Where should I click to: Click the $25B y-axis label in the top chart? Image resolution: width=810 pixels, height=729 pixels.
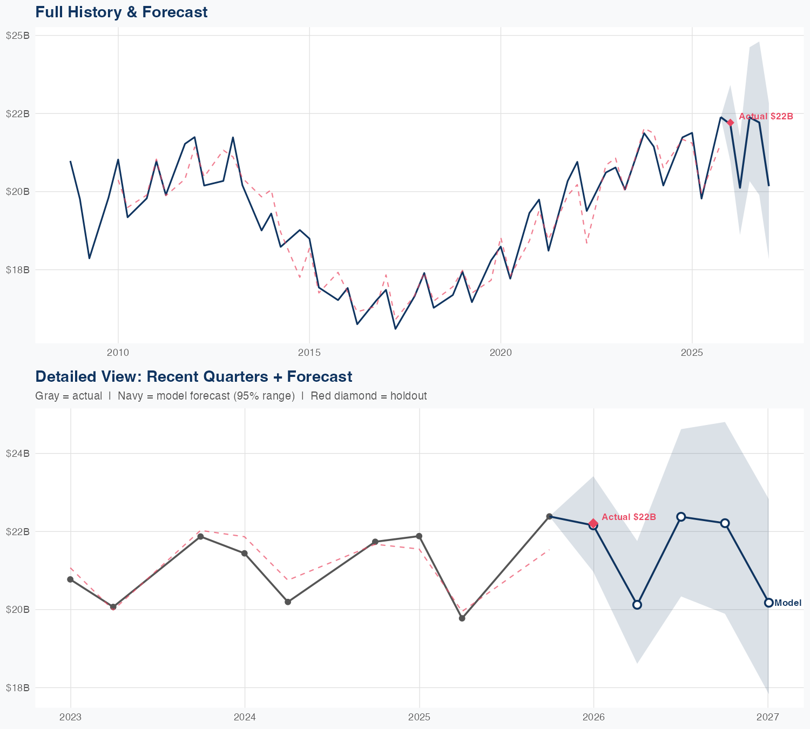pyautogui.click(x=18, y=36)
